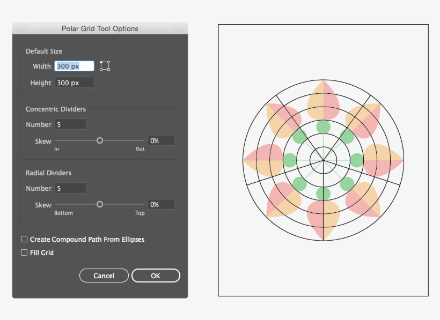Click the In label under the Concentric slider
Screen dimensions: 440x320
(57, 149)
